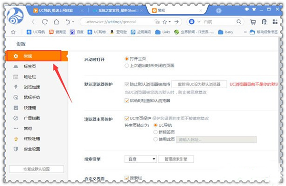Open the 亚马逊 bookmark
Viewport: 286px width, 186px height.
pyautogui.click(x=118, y=32)
